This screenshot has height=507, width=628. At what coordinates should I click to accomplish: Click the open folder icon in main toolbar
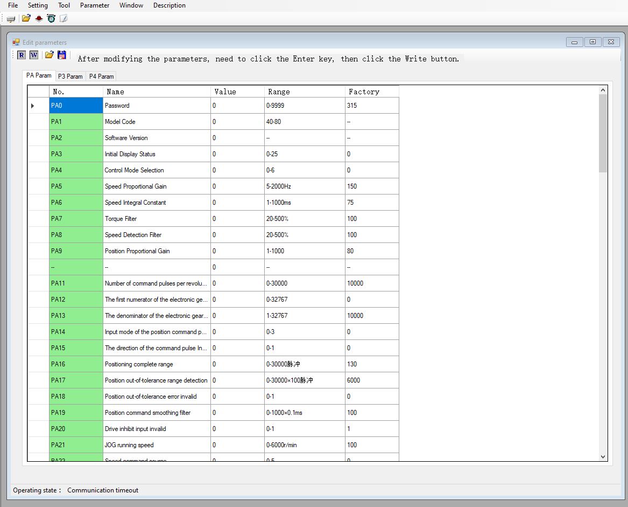point(26,18)
